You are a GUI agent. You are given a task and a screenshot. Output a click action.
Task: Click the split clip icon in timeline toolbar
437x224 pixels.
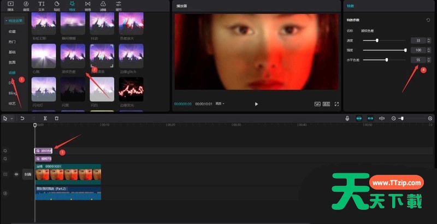pyautogui.click(x=45, y=118)
